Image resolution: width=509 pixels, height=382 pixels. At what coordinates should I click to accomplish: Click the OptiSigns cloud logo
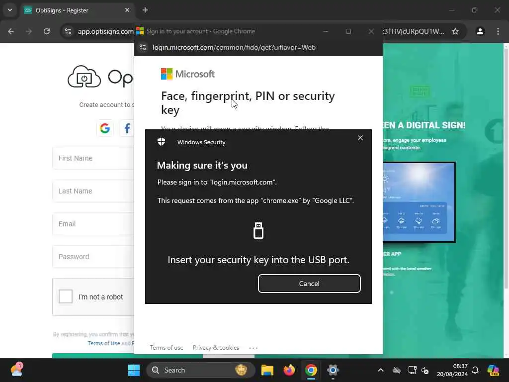[x=84, y=77]
